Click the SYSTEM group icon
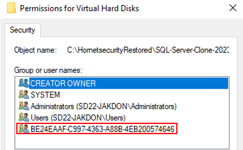The image size is (243, 150). click(x=24, y=95)
